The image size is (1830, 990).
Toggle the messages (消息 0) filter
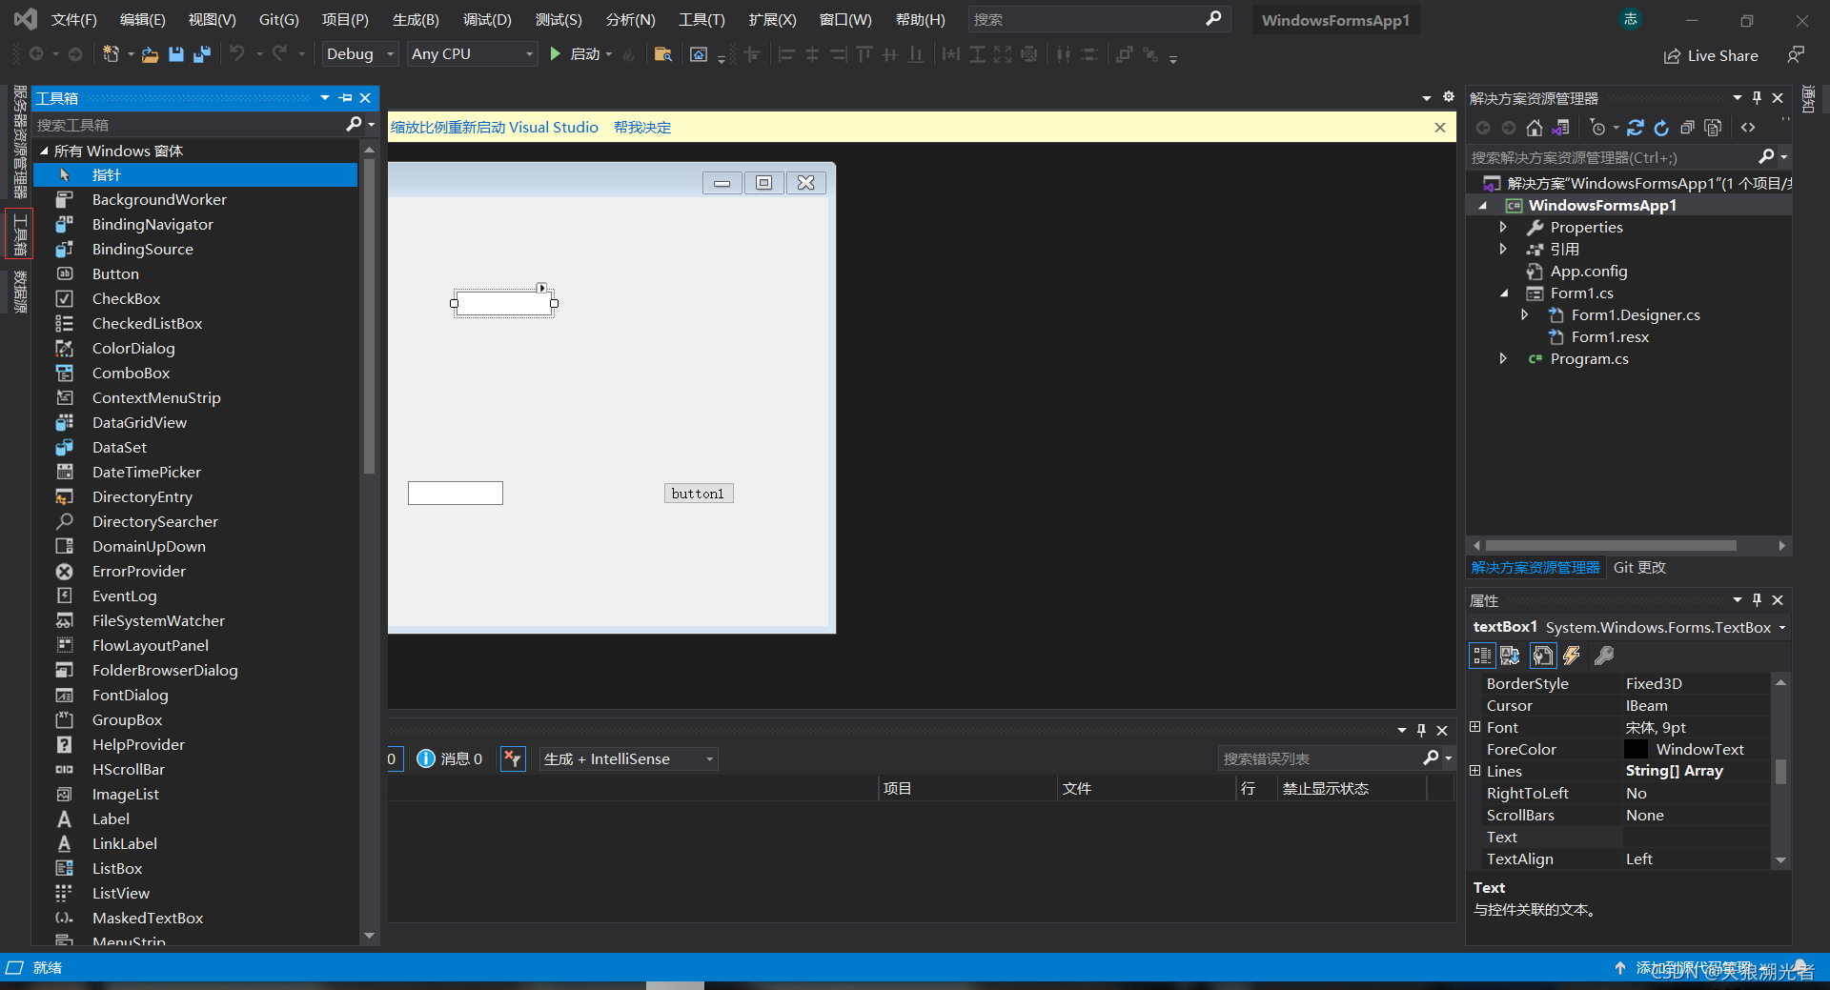[450, 758]
